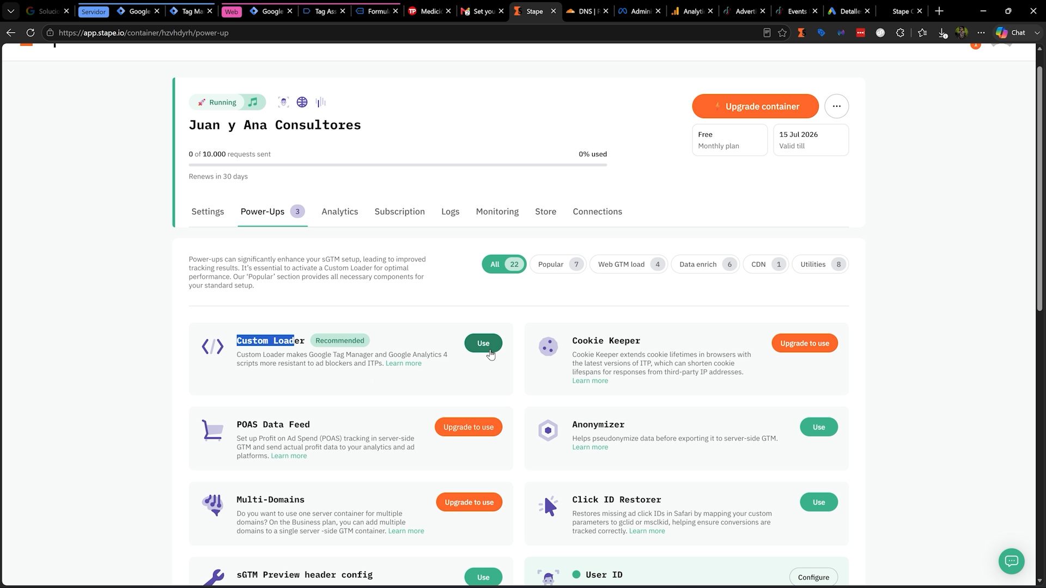Image resolution: width=1046 pixels, height=588 pixels.
Task: View the Logs tab
Action: tap(450, 211)
